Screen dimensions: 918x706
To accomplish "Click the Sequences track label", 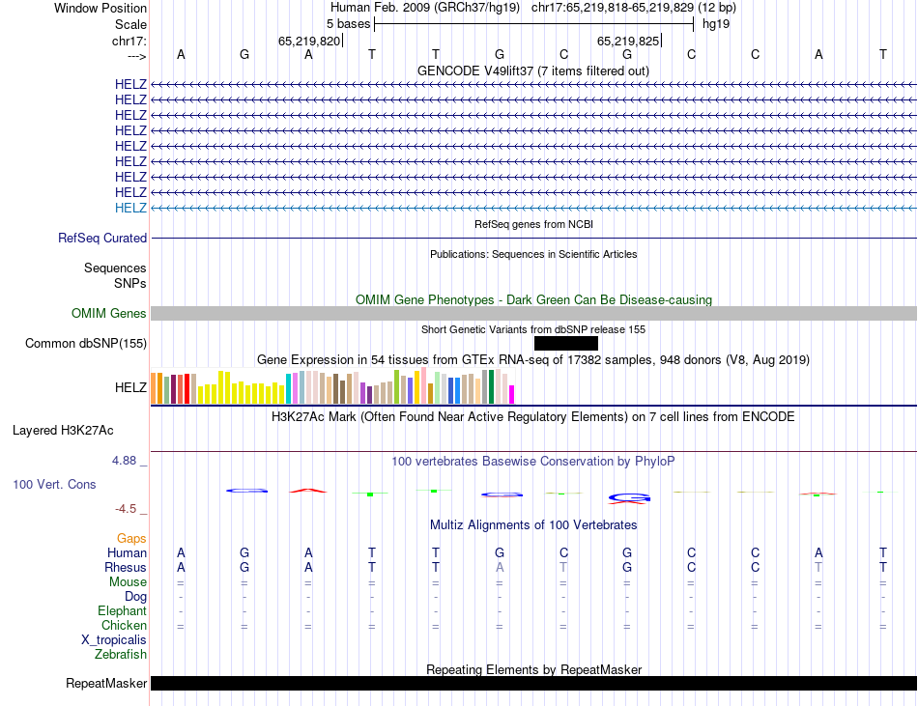I will (115, 268).
